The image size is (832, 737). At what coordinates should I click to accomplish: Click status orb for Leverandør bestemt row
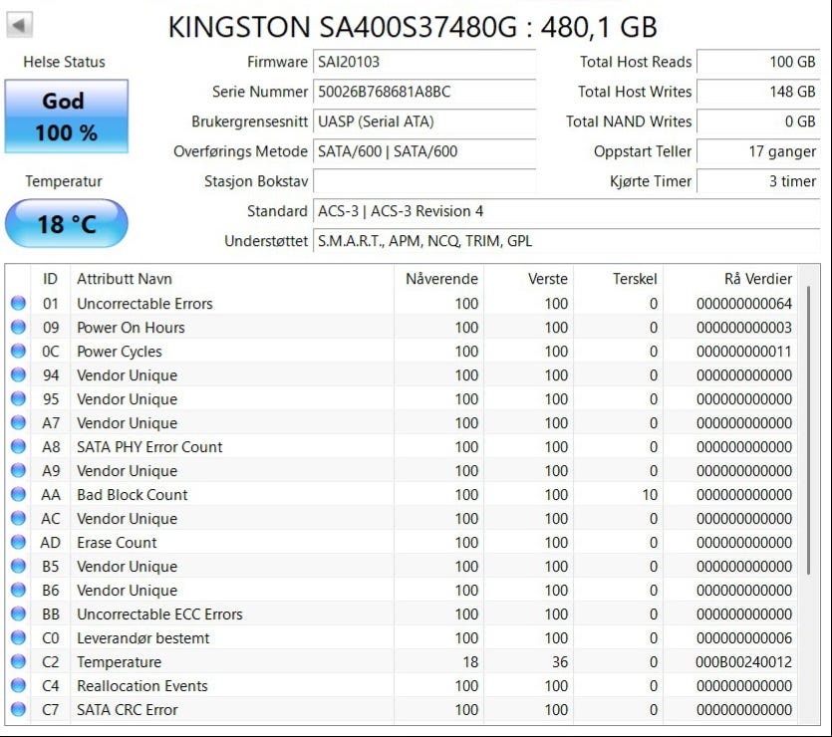[18, 637]
